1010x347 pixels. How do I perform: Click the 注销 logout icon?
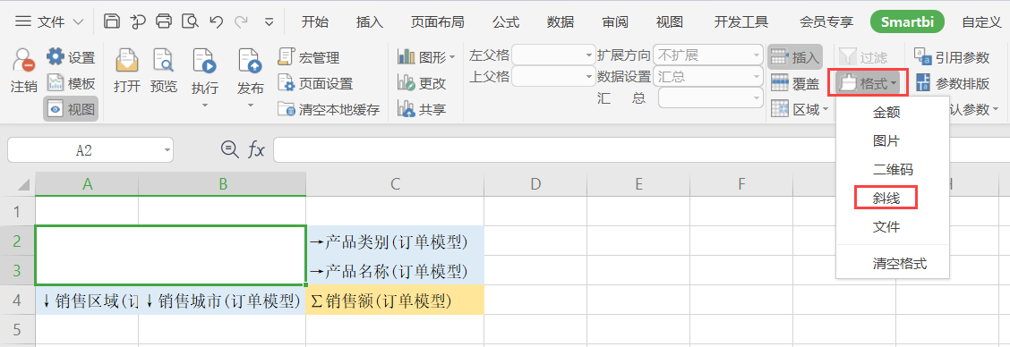[24, 60]
